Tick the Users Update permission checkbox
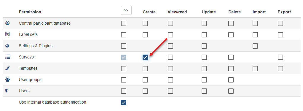 pos(204,91)
